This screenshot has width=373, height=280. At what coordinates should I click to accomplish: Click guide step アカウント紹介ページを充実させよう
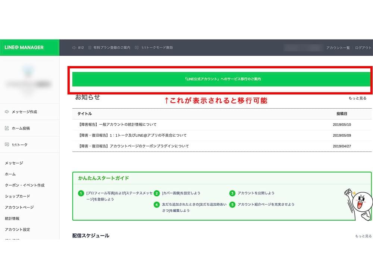click(x=266, y=205)
